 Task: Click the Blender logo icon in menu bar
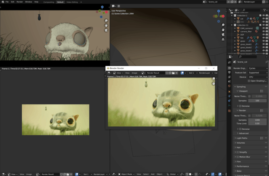pyautogui.click(x=3, y=2)
